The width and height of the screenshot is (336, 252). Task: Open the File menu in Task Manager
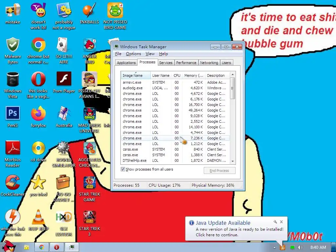point(118,54)
